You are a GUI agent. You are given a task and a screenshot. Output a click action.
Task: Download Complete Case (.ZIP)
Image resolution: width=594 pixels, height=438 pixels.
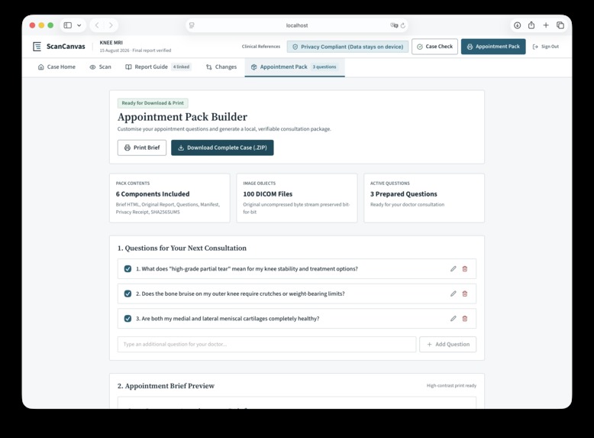(222, 148)
